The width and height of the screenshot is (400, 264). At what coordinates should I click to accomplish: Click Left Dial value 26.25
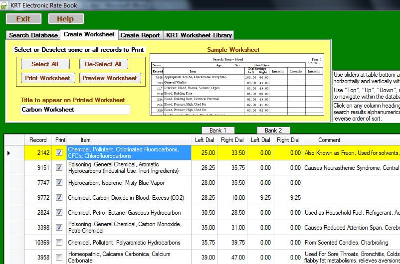pos(204,168)
